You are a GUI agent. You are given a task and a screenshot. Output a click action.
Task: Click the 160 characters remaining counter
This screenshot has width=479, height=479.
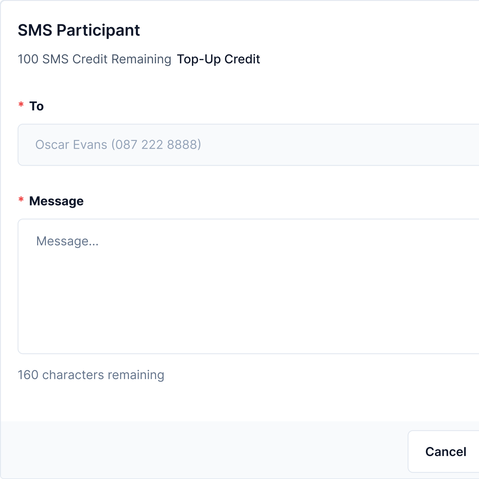pyautogui.click(x=91, y=375)
